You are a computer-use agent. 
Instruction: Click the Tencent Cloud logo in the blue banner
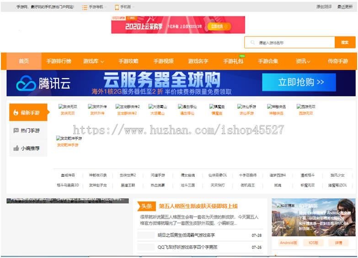(43, 83)
